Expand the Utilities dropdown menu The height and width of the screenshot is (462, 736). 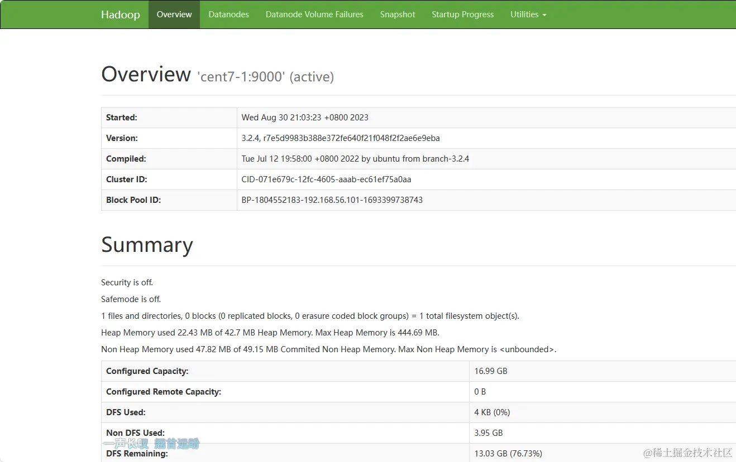tap(528, 14)
